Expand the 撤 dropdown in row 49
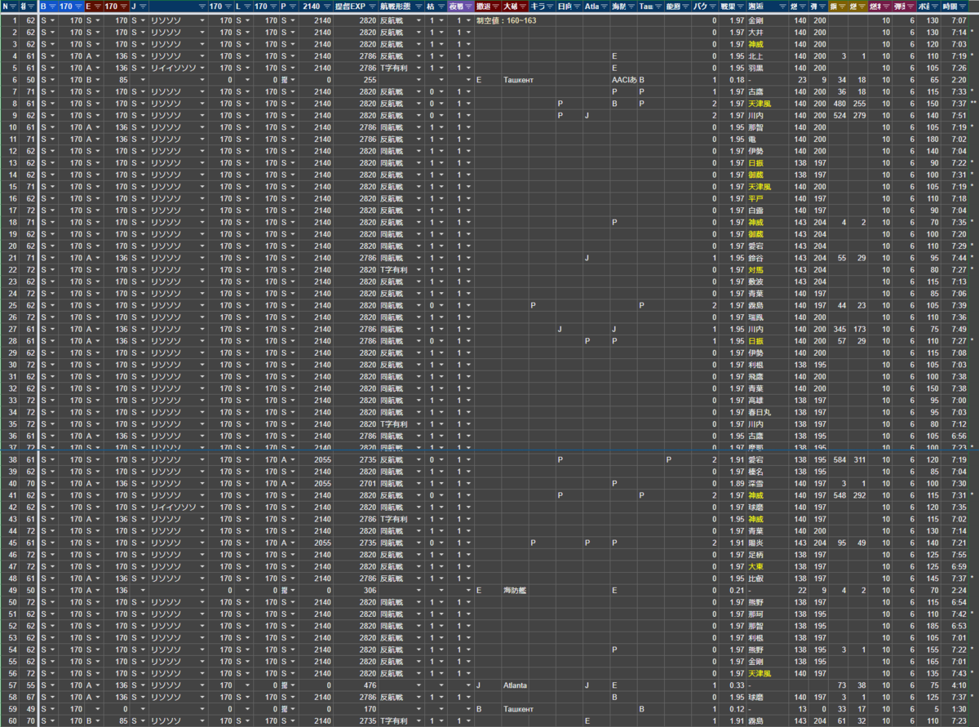This screenshot has height=727, width=979. (x=292, y=590)
